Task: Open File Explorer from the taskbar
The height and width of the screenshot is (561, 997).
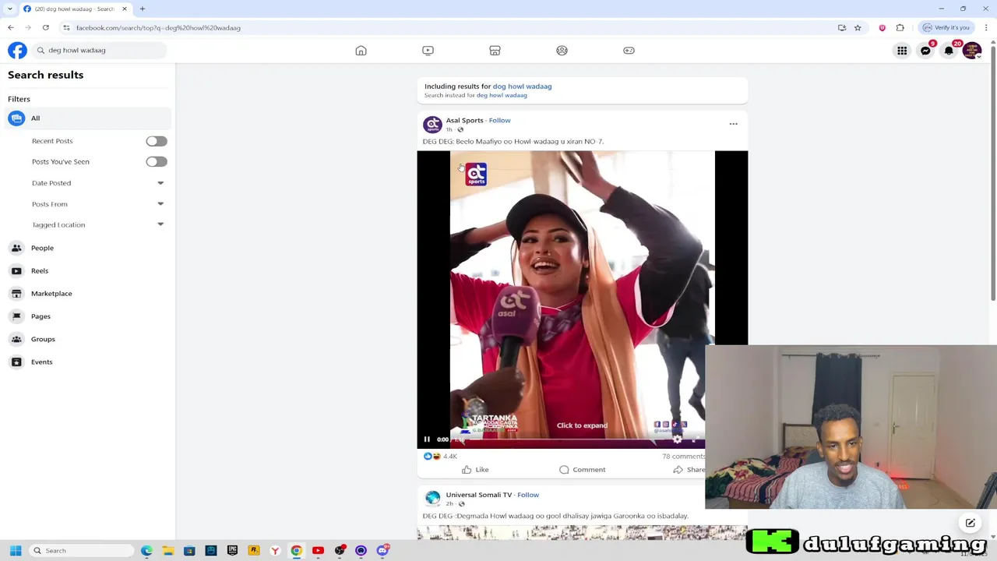Action: point(168,551)
